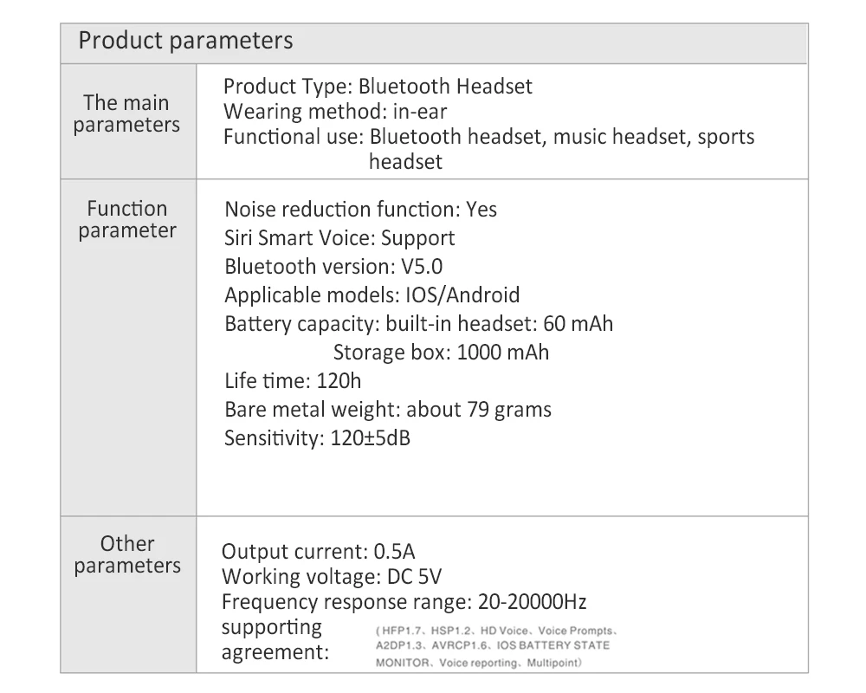Click Applicable models: IOS/Android line
The height and width of the screenshot is (693, 866).
[372, 295]
